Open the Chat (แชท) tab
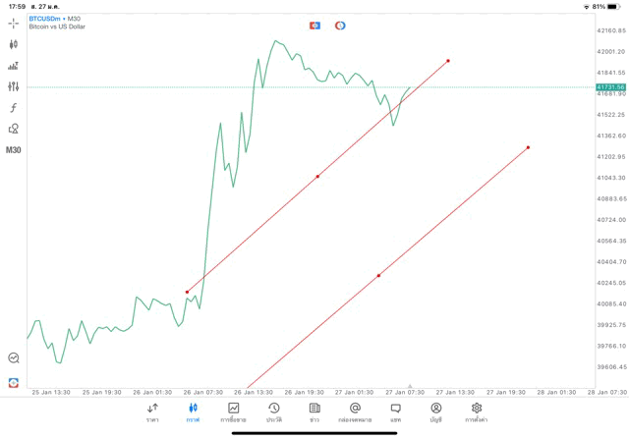The image size is (629, 439). pyautogui.click(x=395, y=412)
